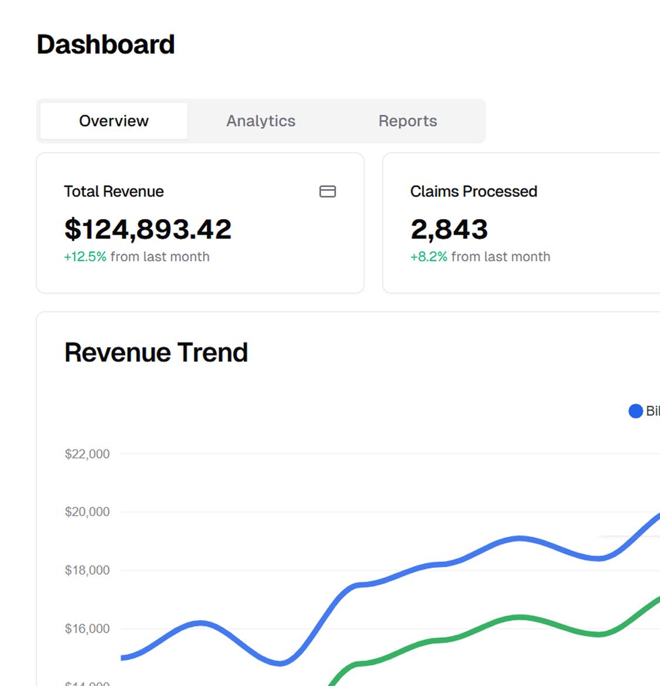Image resolution: width=660 pixels, height=686 pixels.
Task: Select the Overview tab
Action: 114,121
